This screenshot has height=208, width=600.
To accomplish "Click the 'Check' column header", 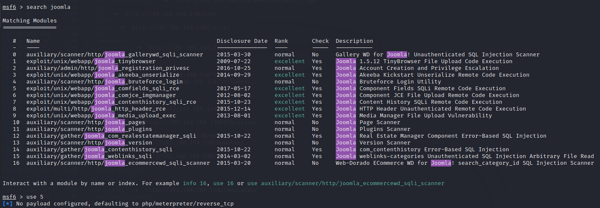I will 320,41.
